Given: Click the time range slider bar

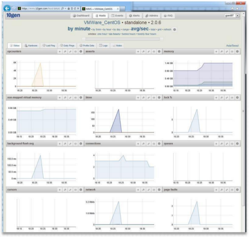Looking at the screenshot, I should pos(123,39).
